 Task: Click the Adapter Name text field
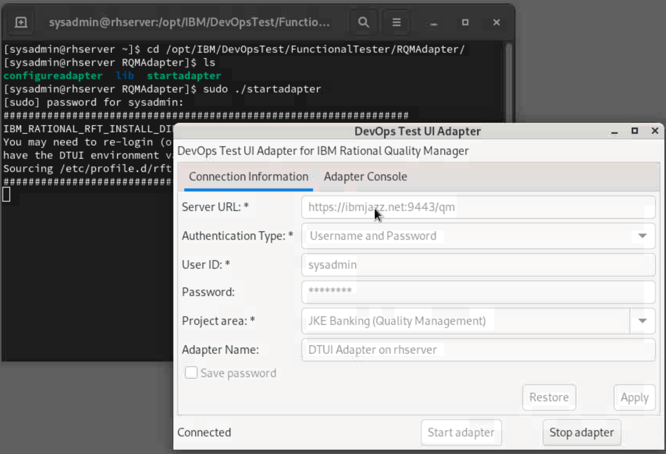(478, 350)
